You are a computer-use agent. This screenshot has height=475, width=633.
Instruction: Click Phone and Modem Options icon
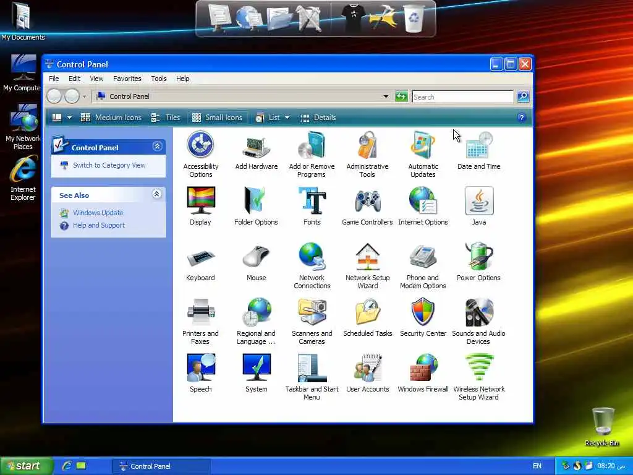pos(423,265)
